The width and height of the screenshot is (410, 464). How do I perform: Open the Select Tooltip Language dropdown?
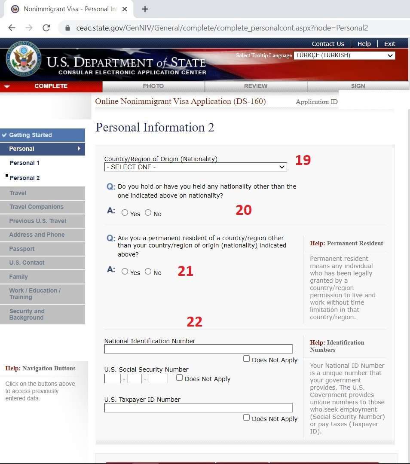pos(344,55)
